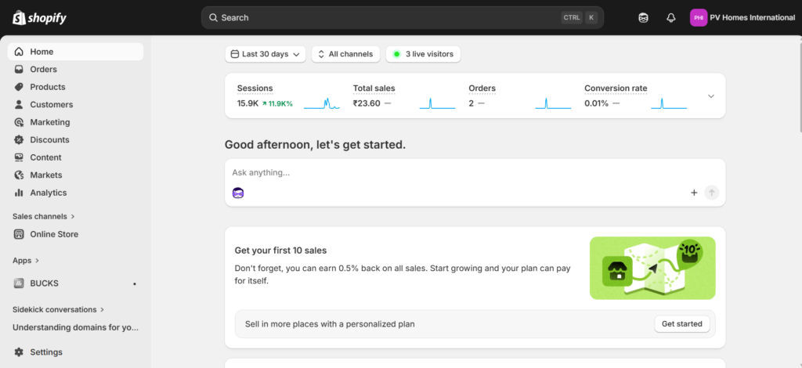Viewport: 802px width, 368px height.
Task: Open Settings gear in sidebar
Action: (20, 352)
